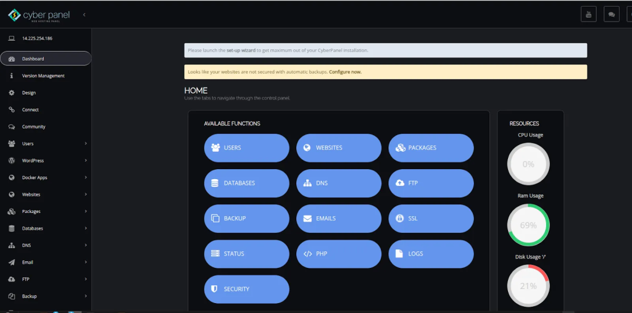Expand the WordPress sidebar submenu
Image resolution: width=632 pixels, height=313 pixels.
85,161
